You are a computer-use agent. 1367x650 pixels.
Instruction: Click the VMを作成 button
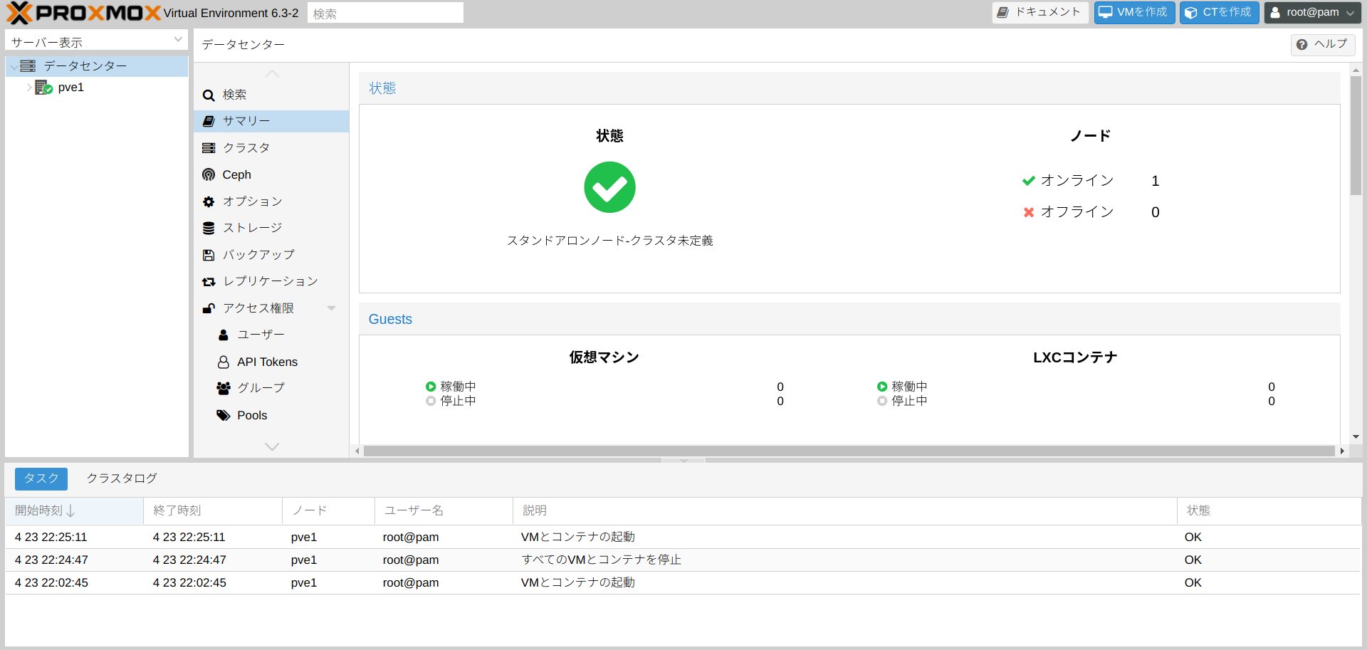(1133, 12)
